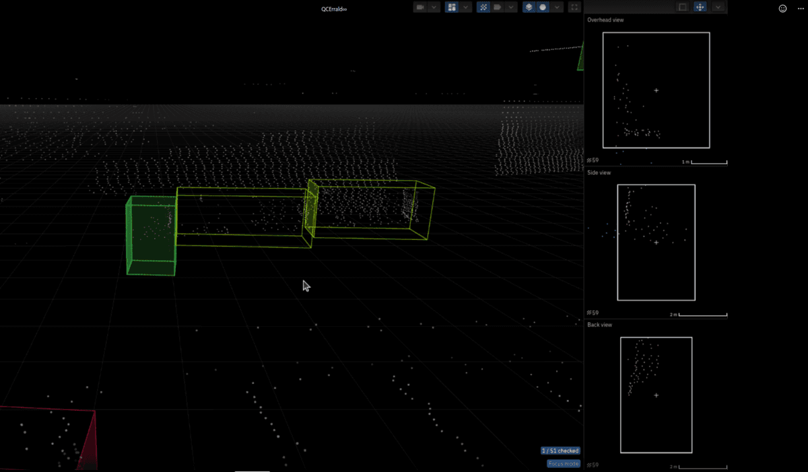Open the dropdown beside the sphere icon
The width and height of the screenshot is (808, 472).
point(558,7)
